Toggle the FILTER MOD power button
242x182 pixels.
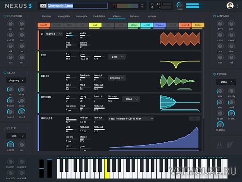[x=5, y=16]
